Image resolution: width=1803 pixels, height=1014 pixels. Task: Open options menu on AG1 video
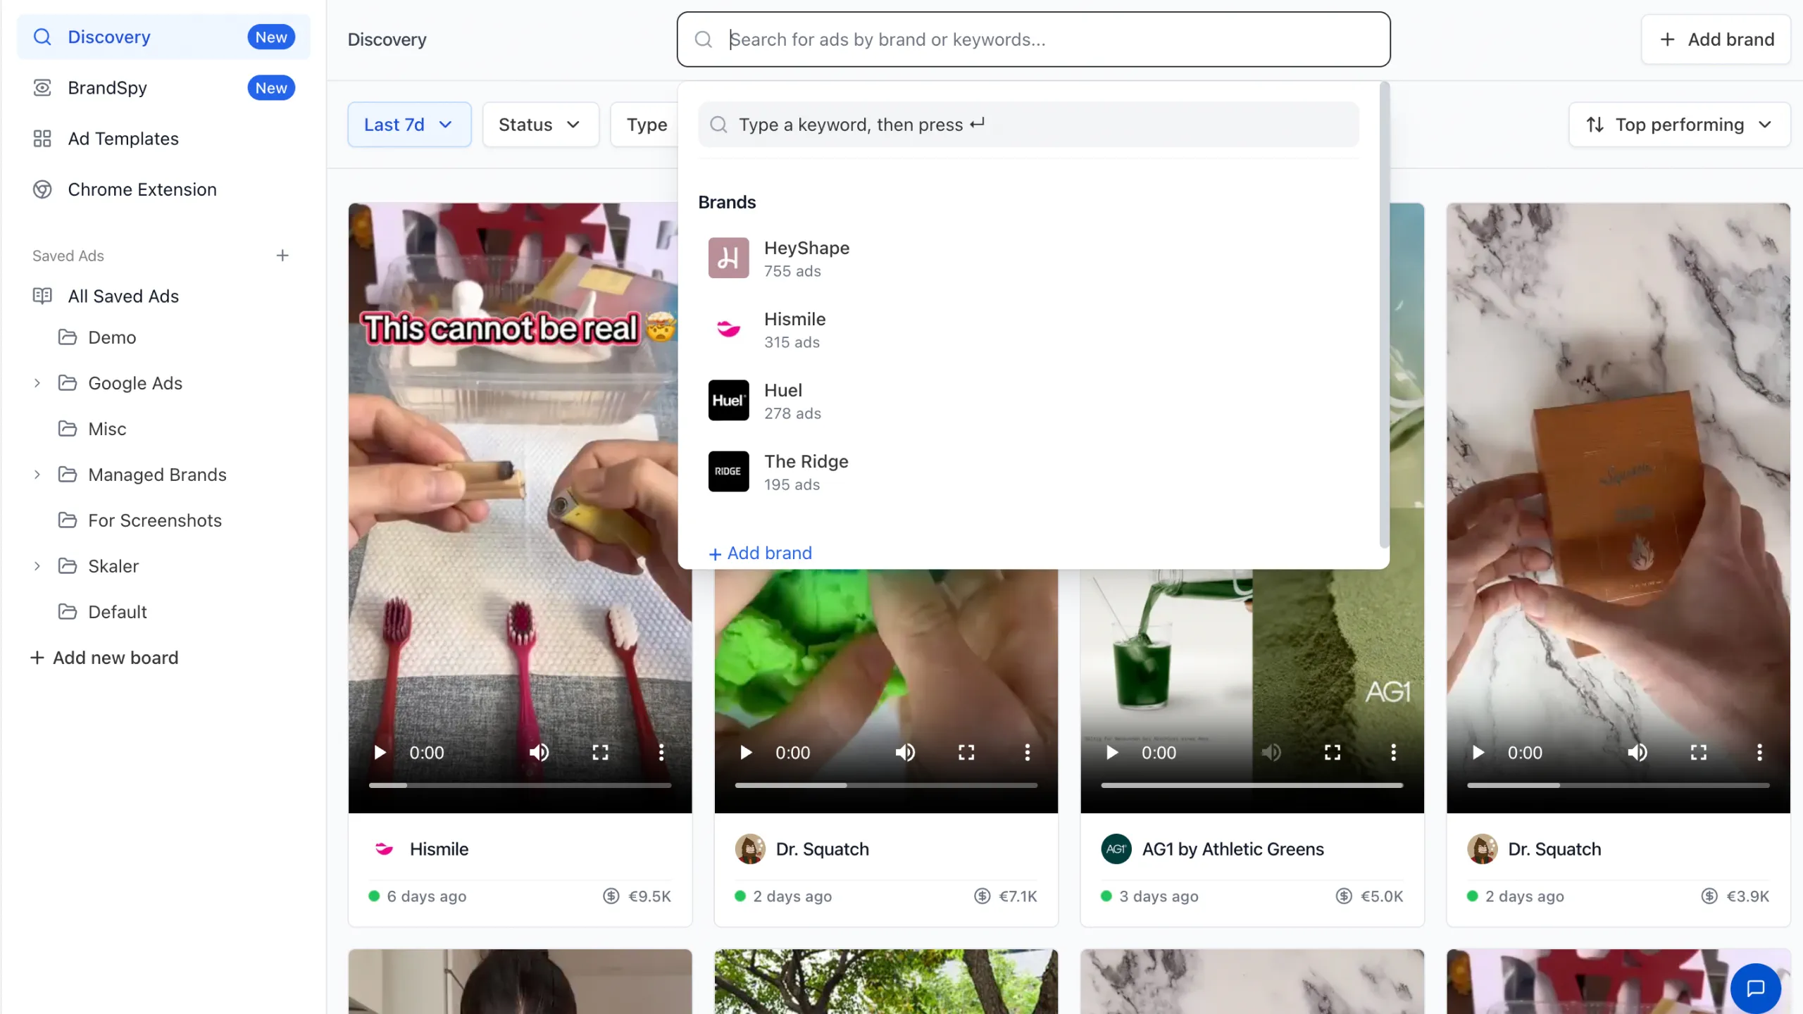tap(1393, 753)
